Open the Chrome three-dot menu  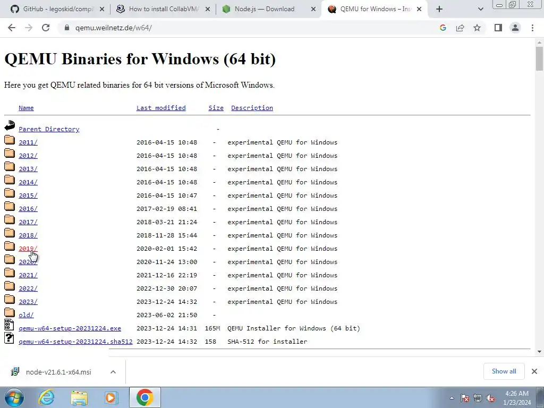(532, 28)
